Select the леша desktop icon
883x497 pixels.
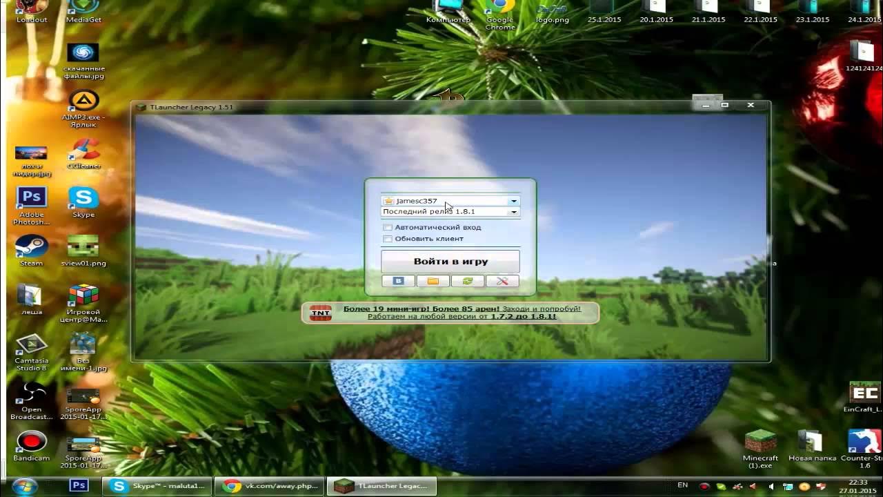click(x=32, y=299)
